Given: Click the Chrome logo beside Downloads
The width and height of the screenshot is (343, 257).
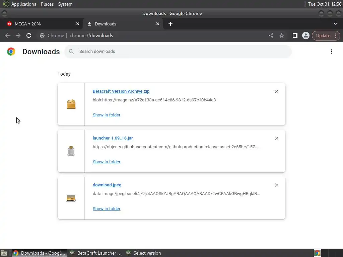Looking at the screenshot, I should point(11,52).
